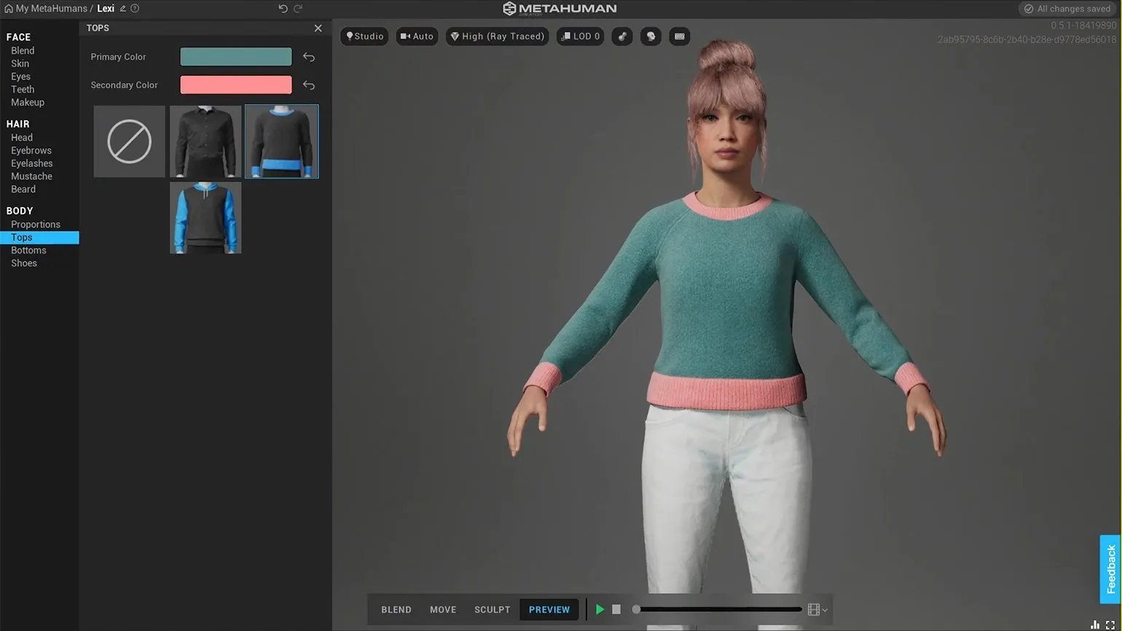Select the blue-sleeved hoodie top thumbnail
The height and width of the screenshot is (631, 1122).
205,218
